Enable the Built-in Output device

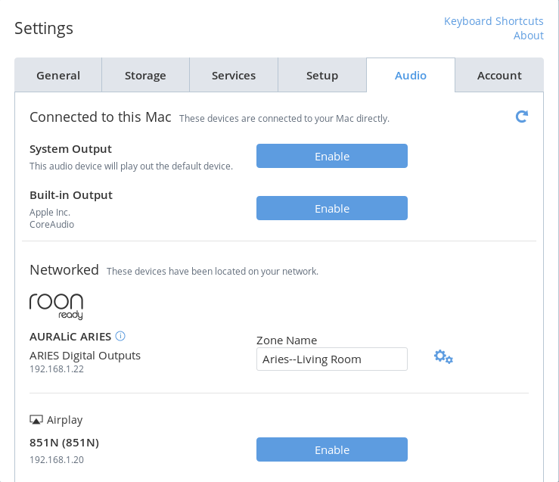click(x=331, y=208)
